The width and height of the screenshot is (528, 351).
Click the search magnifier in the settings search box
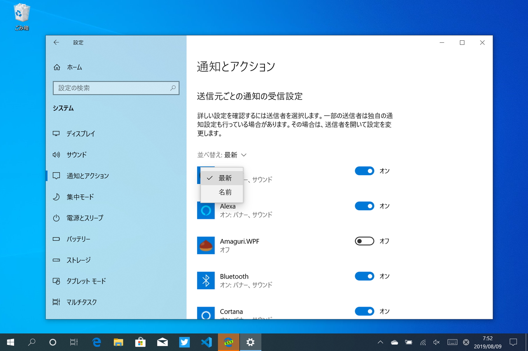point(173,88)
